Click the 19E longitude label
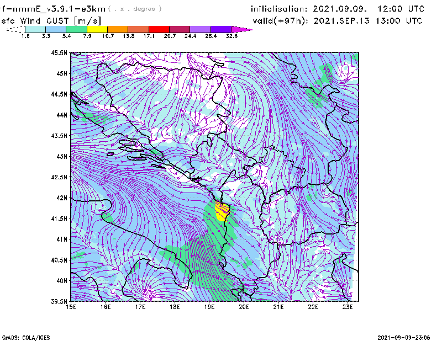 click(x=209, y=307)
